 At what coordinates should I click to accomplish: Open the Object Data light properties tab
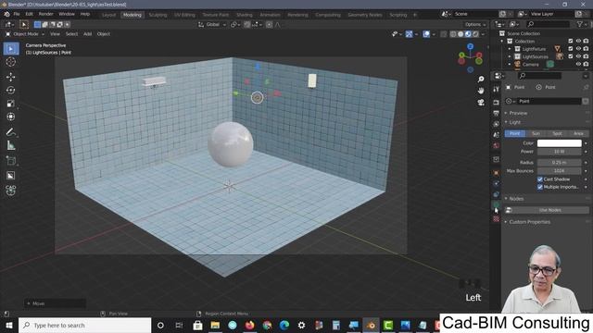497,205
